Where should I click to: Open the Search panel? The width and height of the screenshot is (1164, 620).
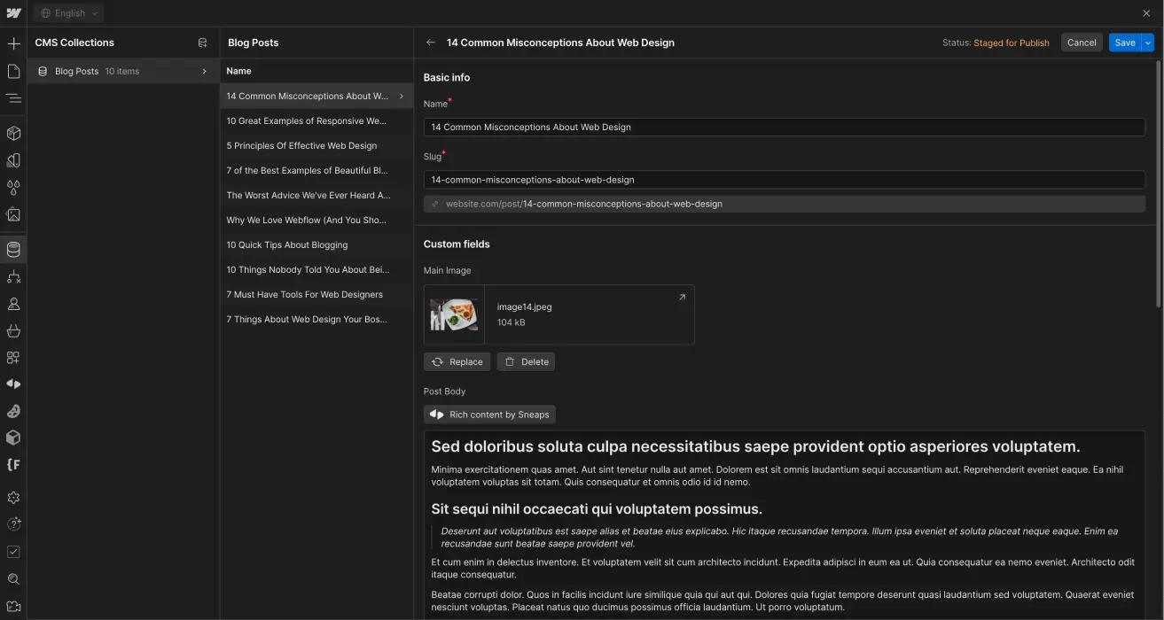click(13, 578)
